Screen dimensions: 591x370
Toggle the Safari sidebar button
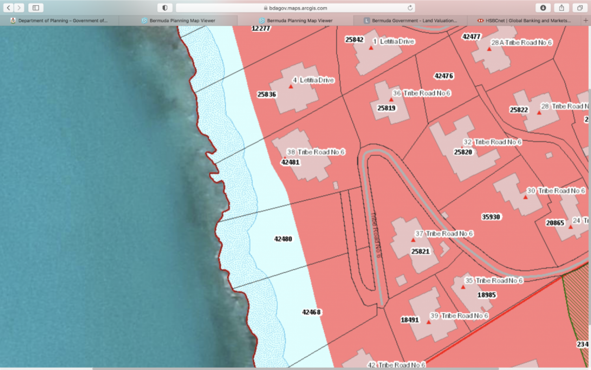36,8
